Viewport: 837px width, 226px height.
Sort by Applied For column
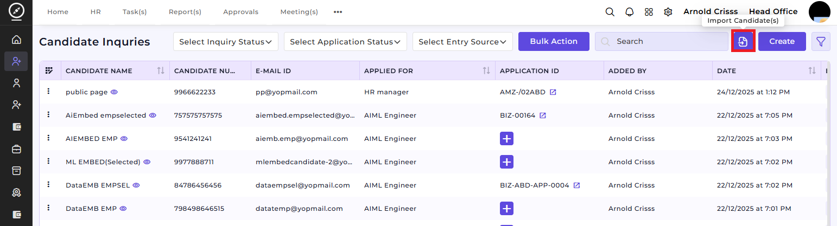pyautogui.click(x=486, y=70)
